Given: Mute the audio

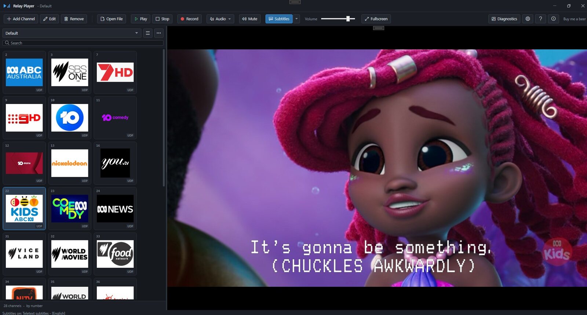Looking at the screenshot, I should [x=250, y=19].
